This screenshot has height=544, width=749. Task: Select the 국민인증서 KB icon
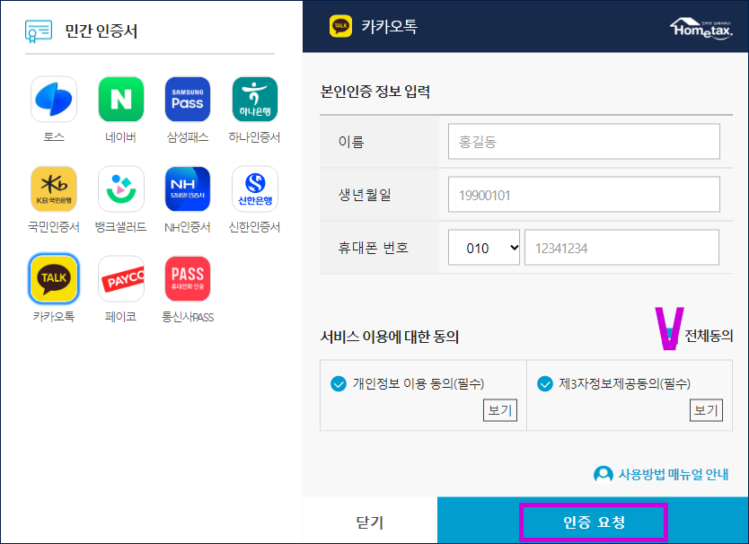coord(53,189)
